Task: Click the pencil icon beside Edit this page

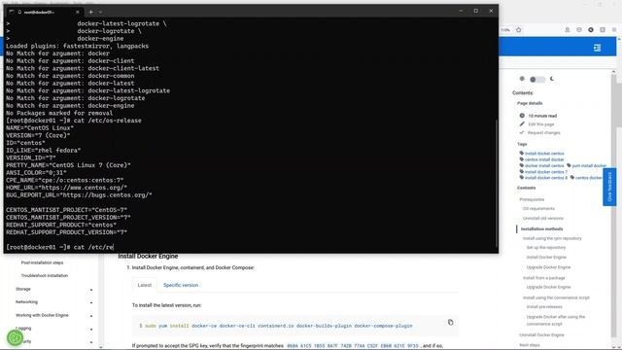Action: point(522,124)
